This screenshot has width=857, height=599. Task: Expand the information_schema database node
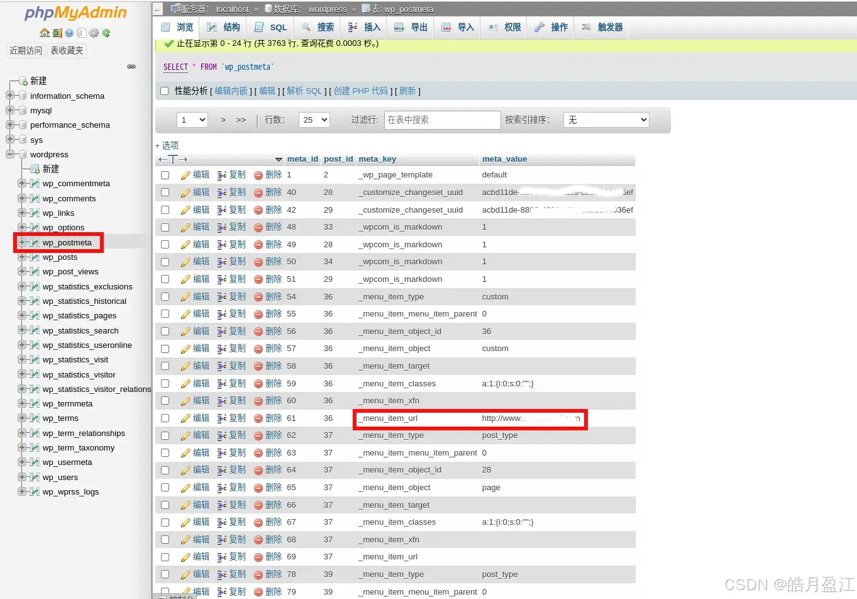tap(9, 96)
